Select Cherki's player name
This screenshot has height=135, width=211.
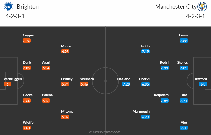coord(144,79)
